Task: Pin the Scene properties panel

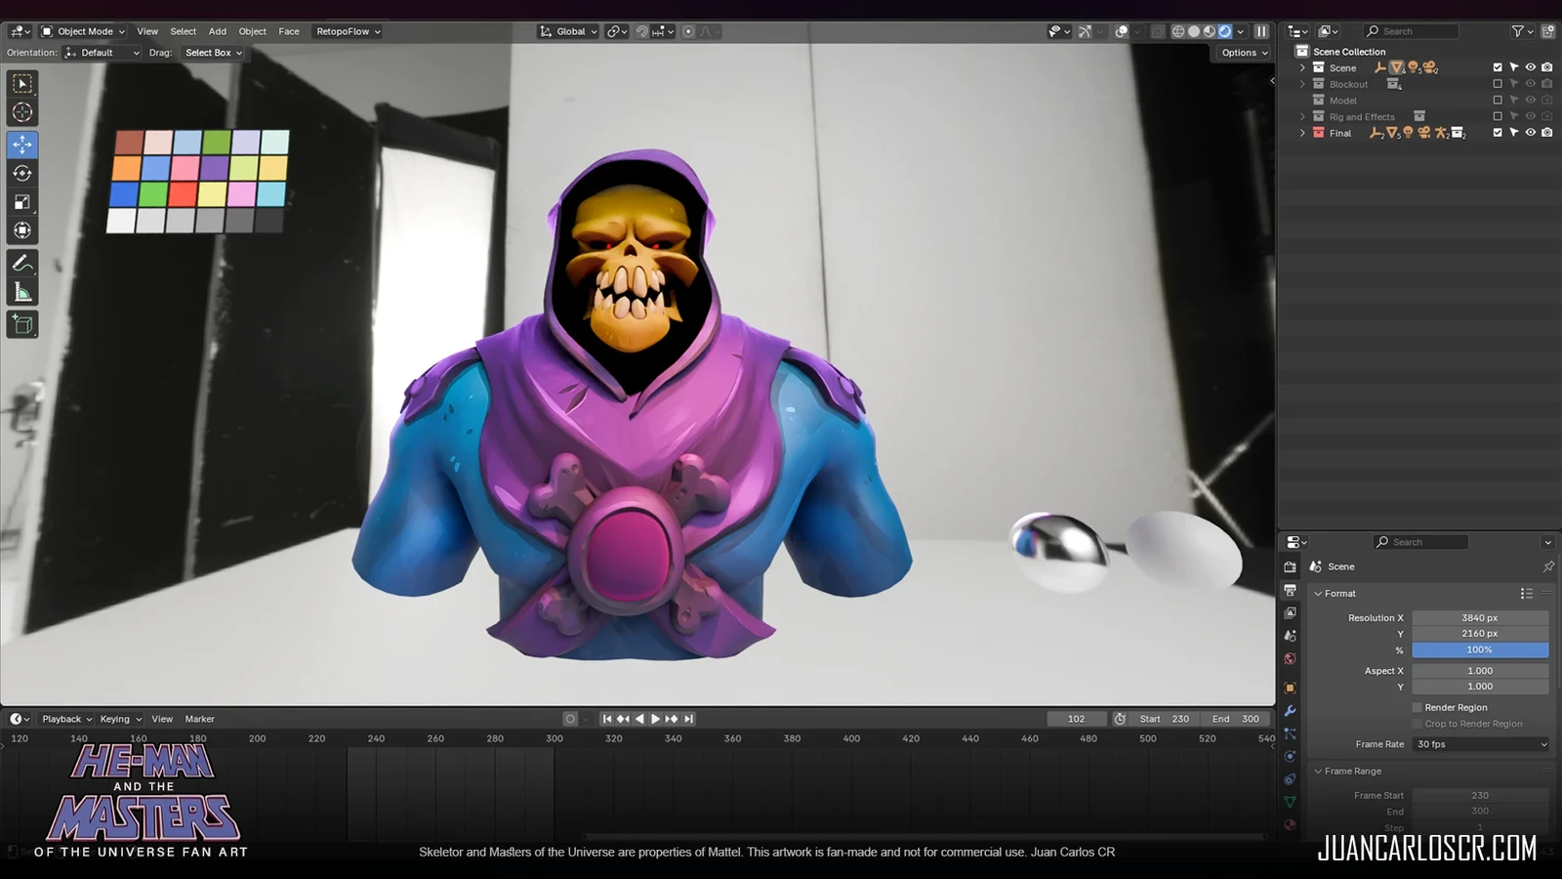Action: (1548, 566)
